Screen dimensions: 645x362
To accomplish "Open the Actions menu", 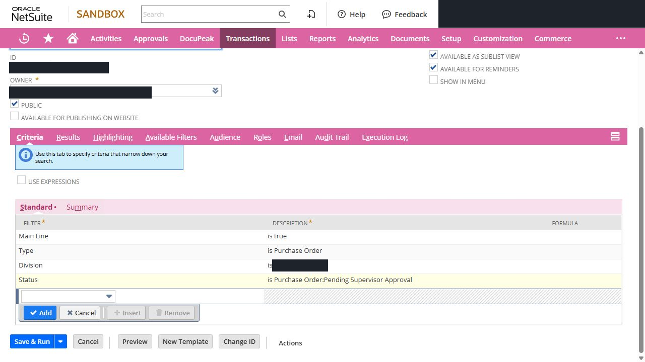I will coord(290,343).
